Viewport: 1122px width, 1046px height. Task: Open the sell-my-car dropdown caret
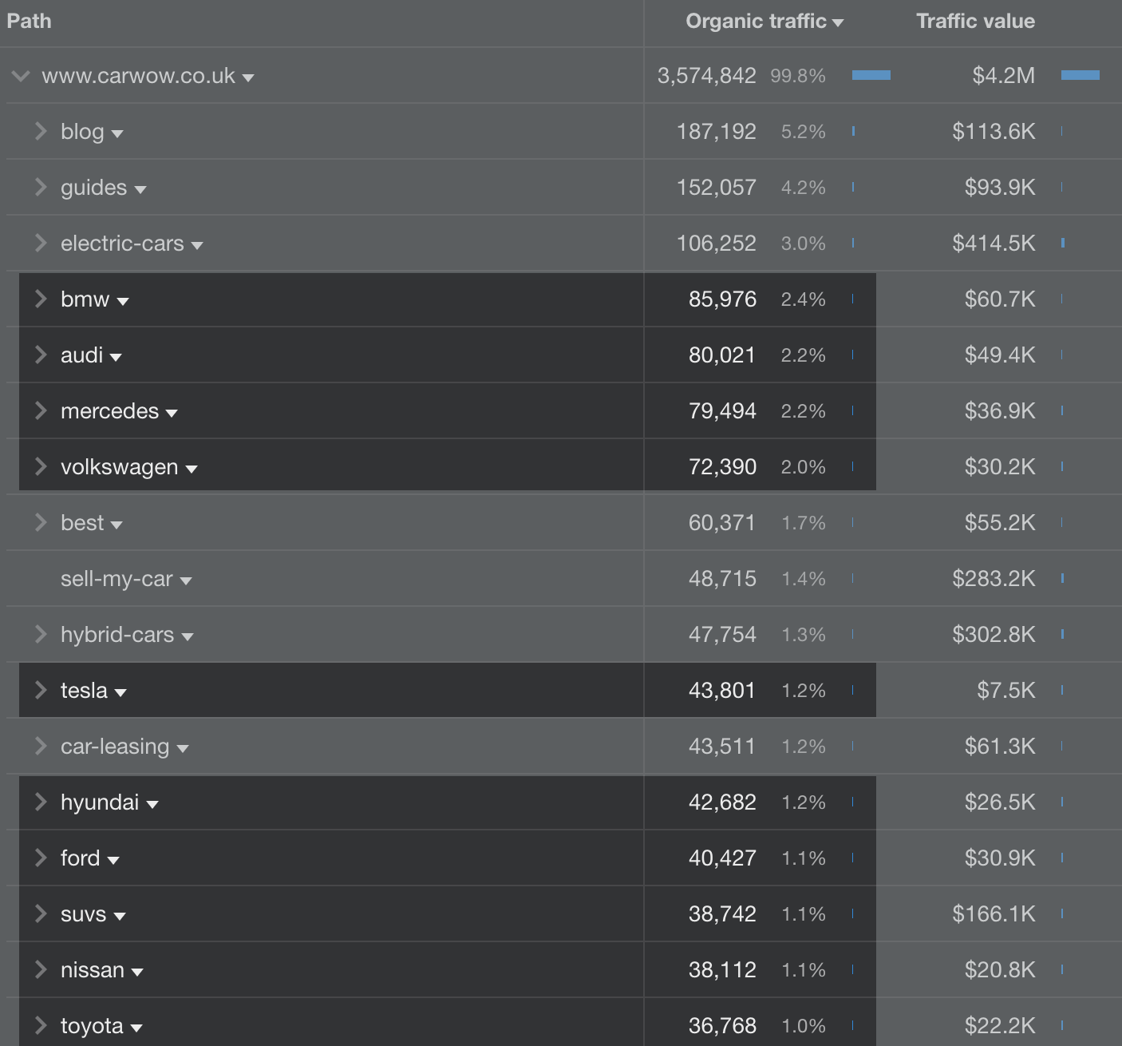coord(186,580)
